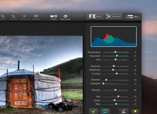Toggle Quick Compare eye icon
The height and width of the screenshot is (114, 157).
(65, 16)
